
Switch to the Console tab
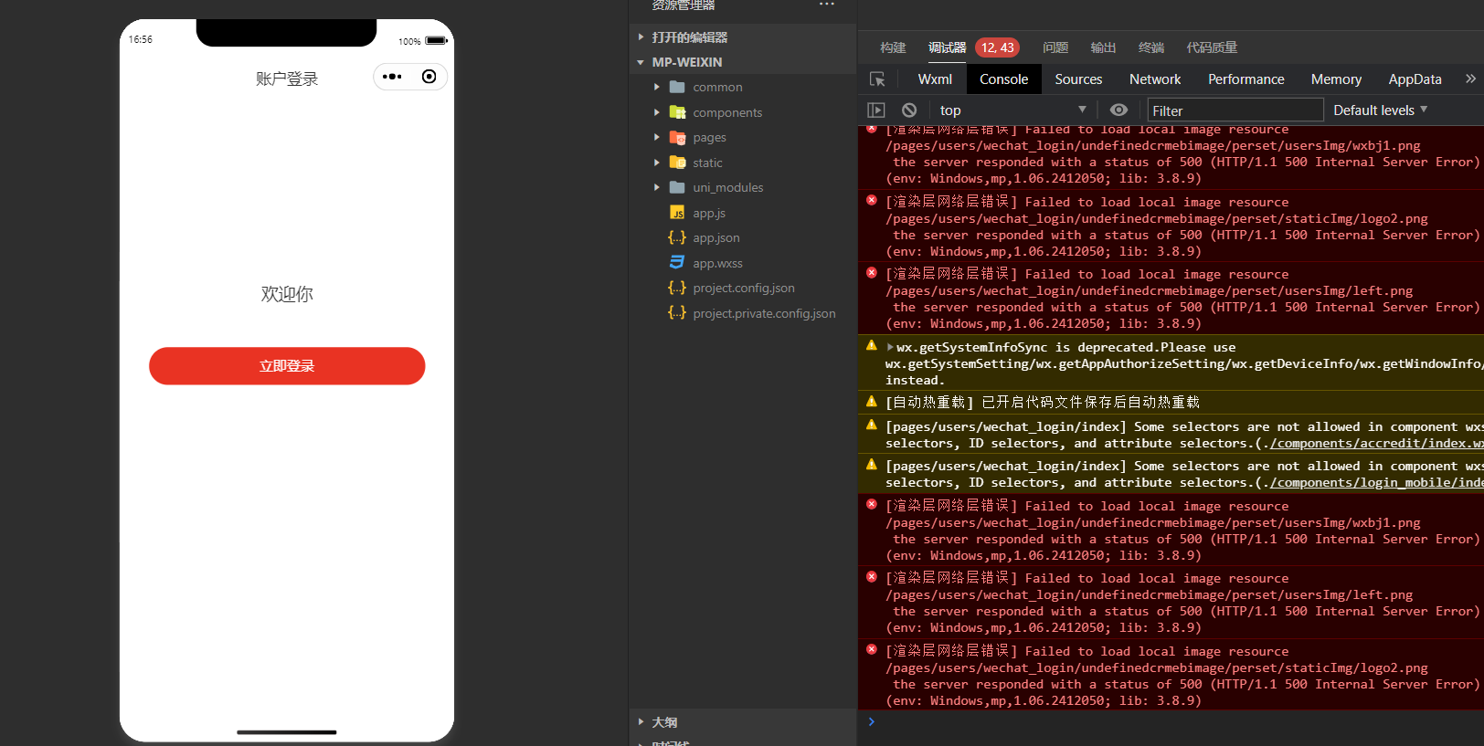click(x=1003, y=79)
